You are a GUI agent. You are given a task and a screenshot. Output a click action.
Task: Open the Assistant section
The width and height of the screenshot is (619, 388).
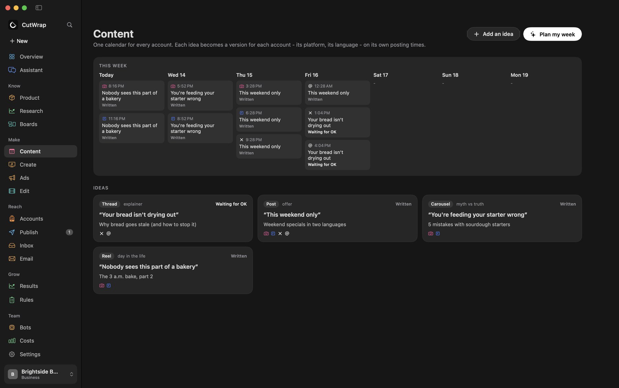41,70
